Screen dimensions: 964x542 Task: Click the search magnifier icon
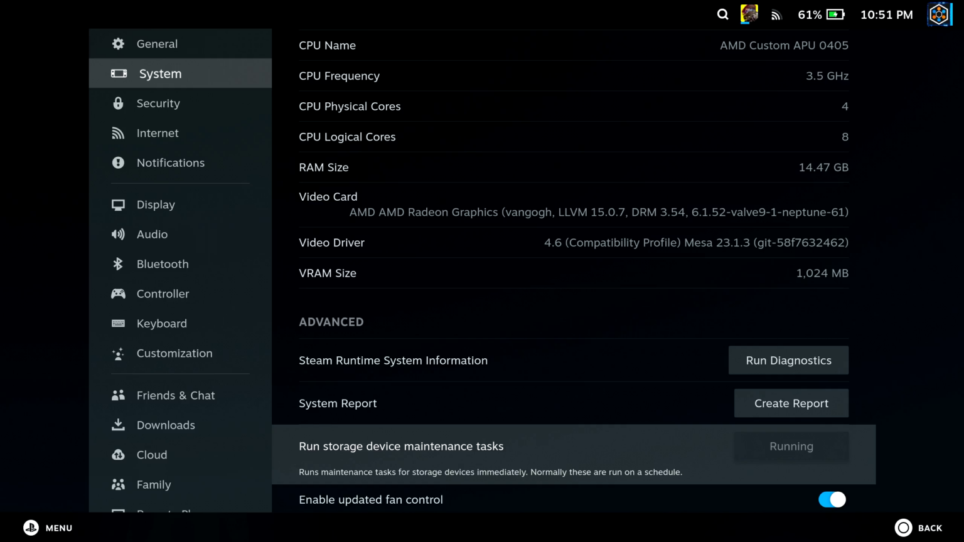click(723, 14)
